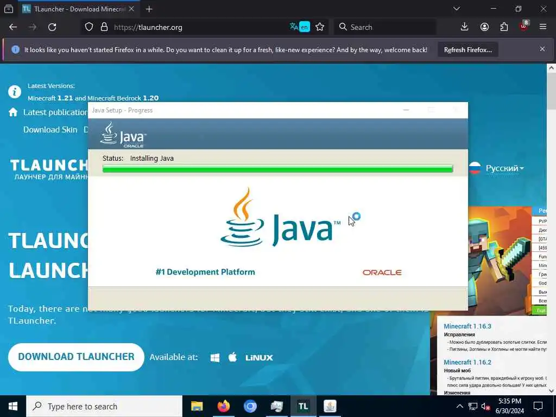Click the Refresh Firefox... button
556x417 pixels.
coord(467,50)
